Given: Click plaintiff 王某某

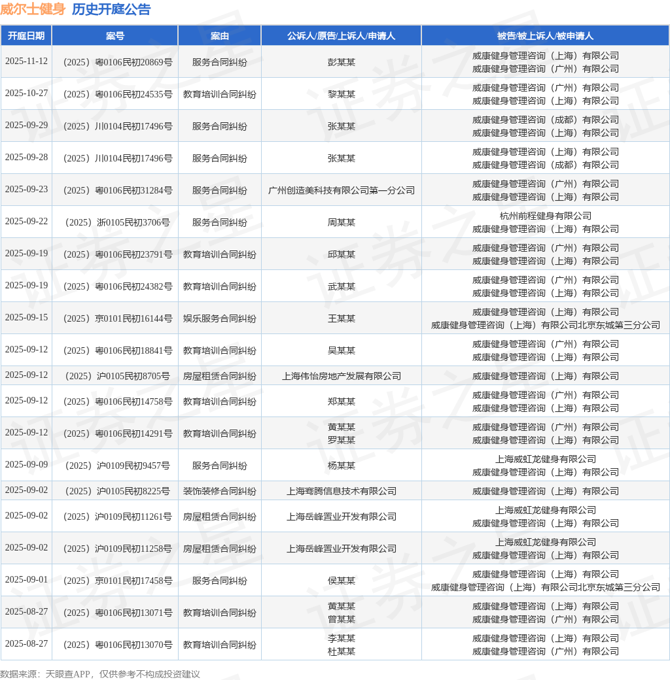Looking at the screenshot, I should (342, 319).
